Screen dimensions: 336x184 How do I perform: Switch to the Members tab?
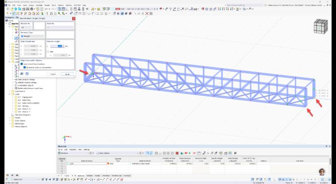[106, 176]
